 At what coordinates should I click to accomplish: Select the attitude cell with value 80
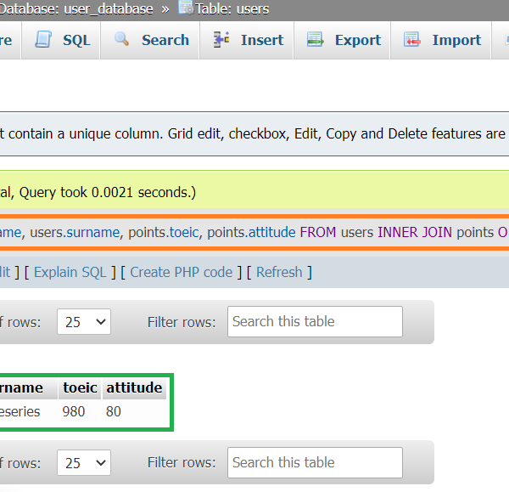(x=114, y=411)
